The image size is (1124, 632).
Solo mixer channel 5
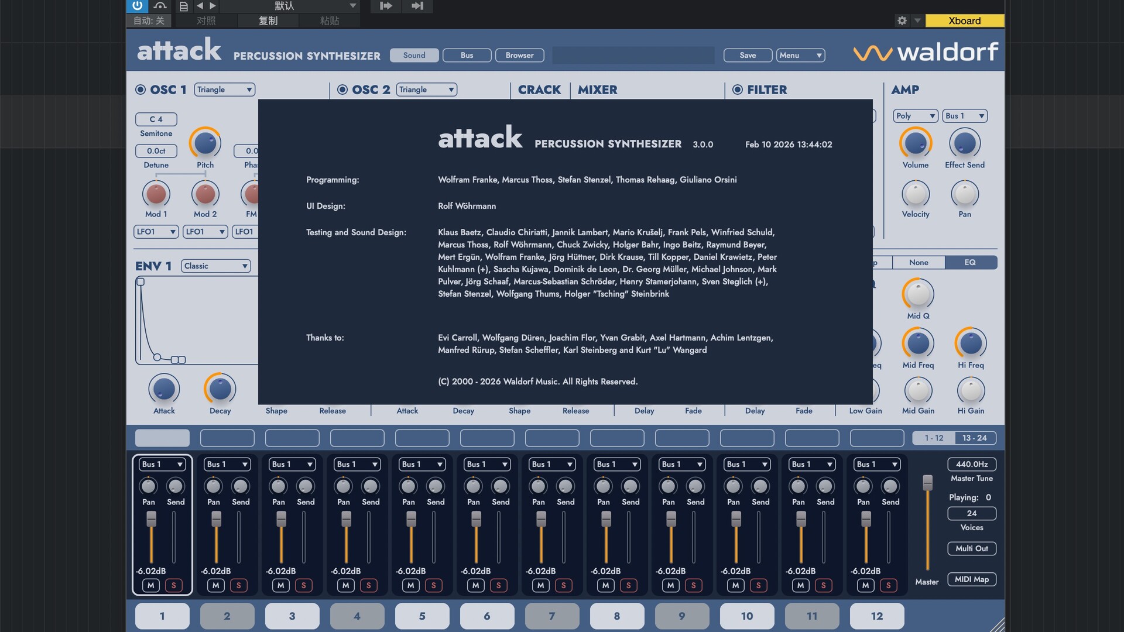tap(433, 585)
